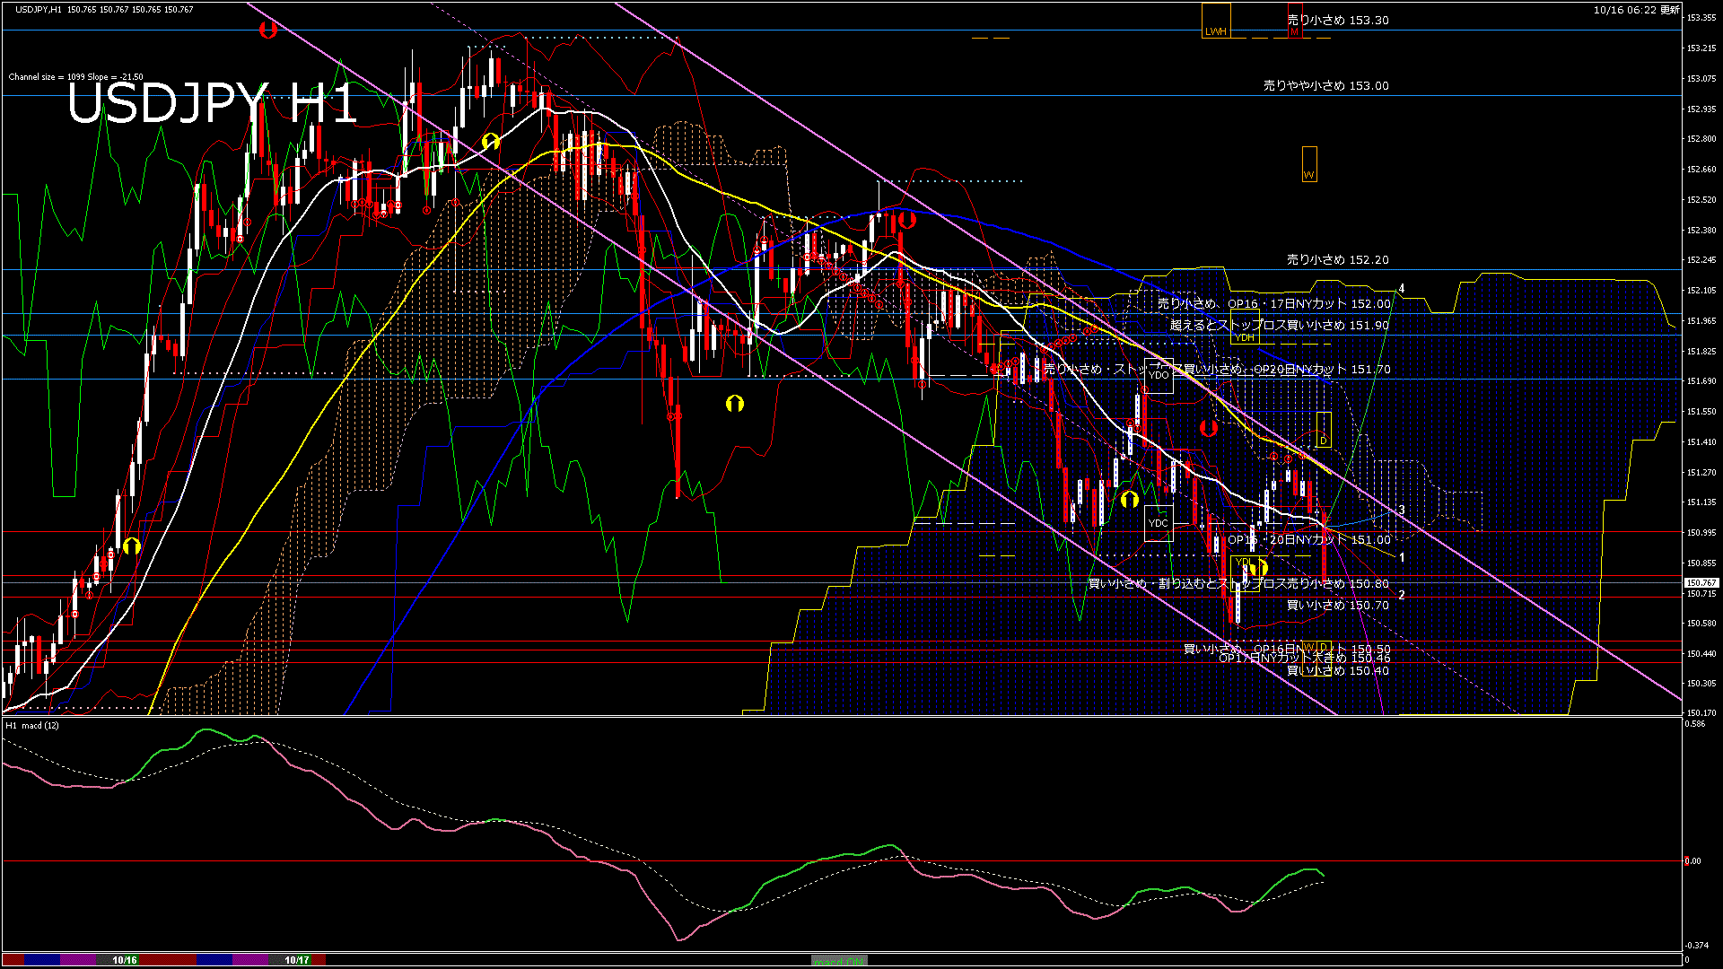Click the LWH marker box at top
Image resolution: width=1723 pixels, height=969 pixels.
click(1216, 22)
